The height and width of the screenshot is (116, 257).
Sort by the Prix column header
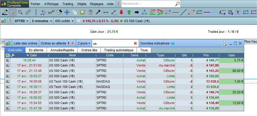[x=206, y=55]
